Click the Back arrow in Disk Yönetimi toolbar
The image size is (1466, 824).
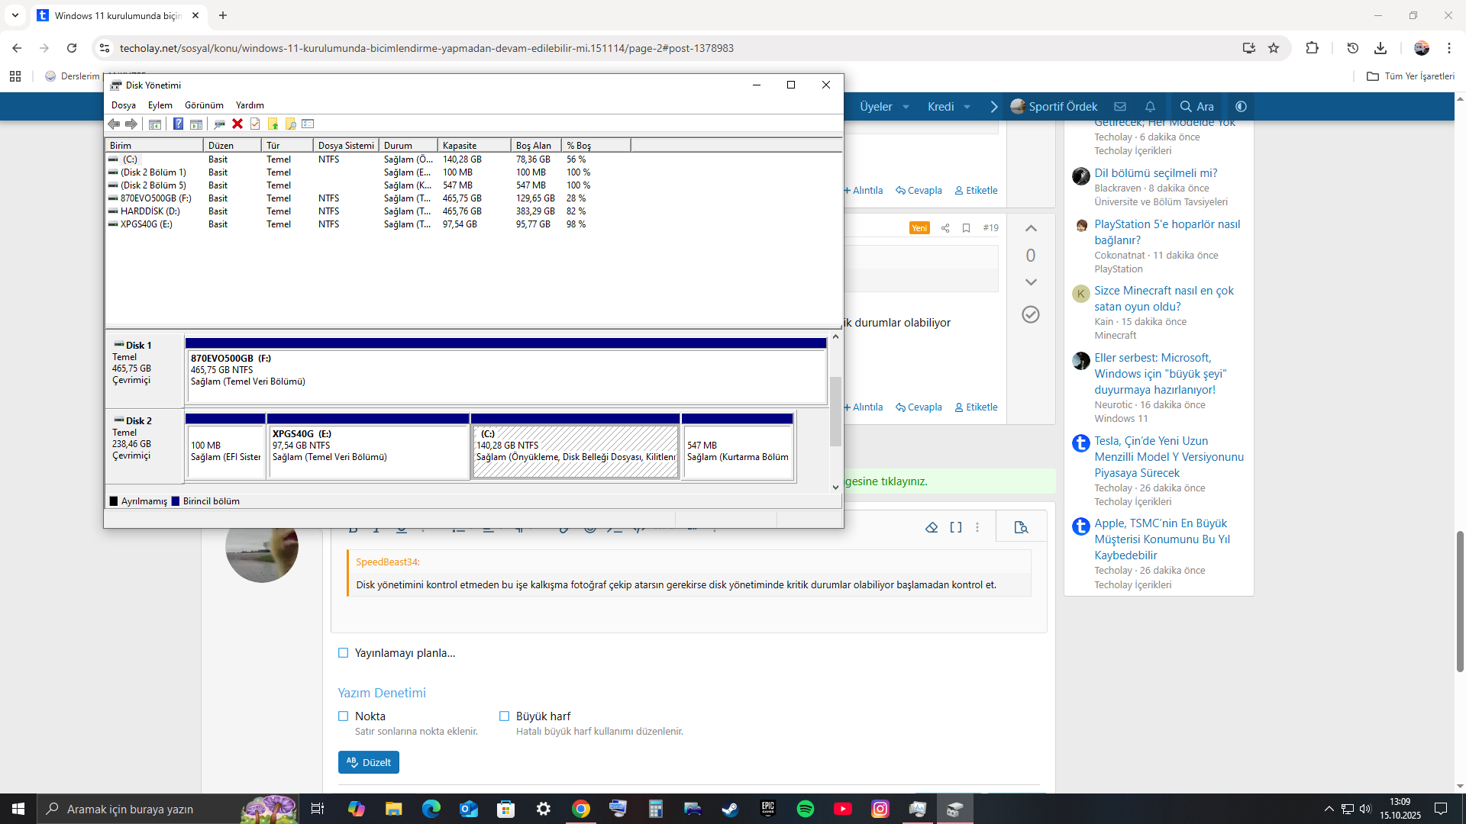pyautogui.click(x=114, y=124)
